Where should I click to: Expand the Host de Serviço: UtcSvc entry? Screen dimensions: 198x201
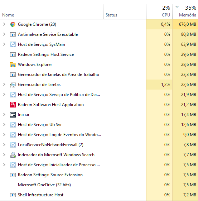(4, 125)
